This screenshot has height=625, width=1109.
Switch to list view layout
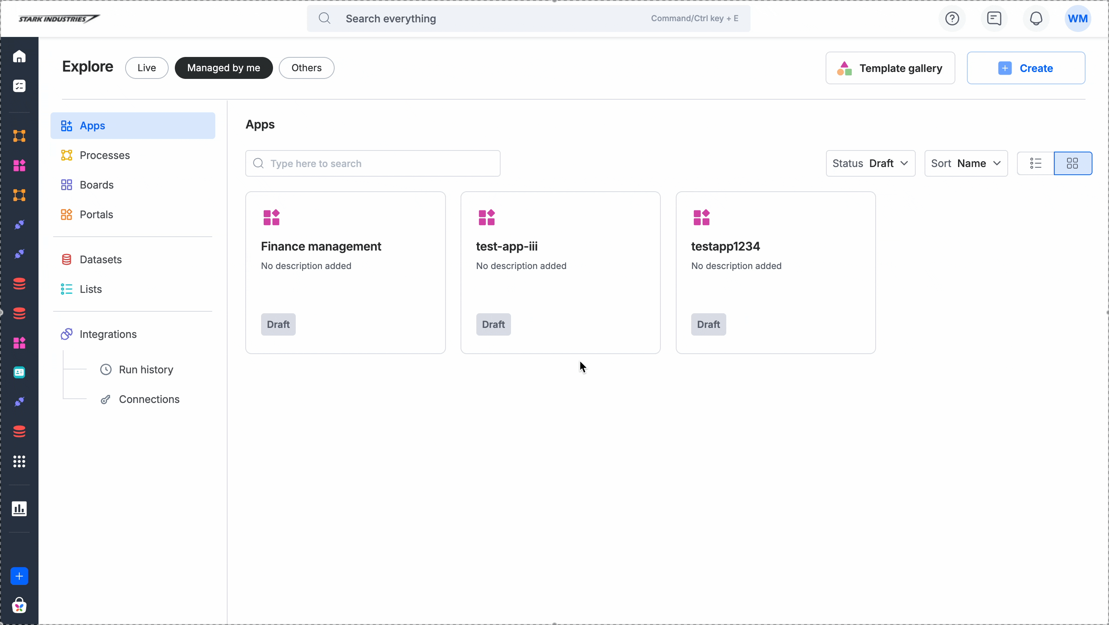click(1035, 164)
